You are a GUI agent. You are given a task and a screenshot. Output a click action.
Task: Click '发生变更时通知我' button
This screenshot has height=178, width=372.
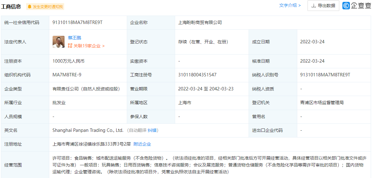coord(45,7)
